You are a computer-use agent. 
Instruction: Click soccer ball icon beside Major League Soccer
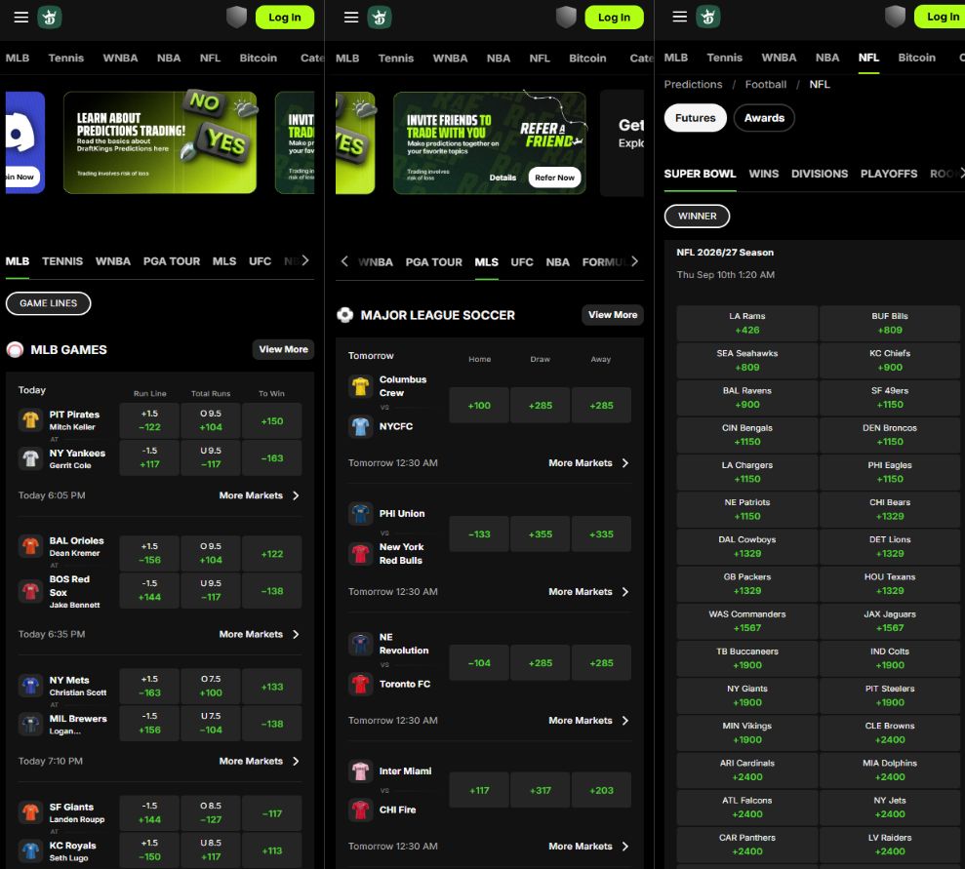345,315
